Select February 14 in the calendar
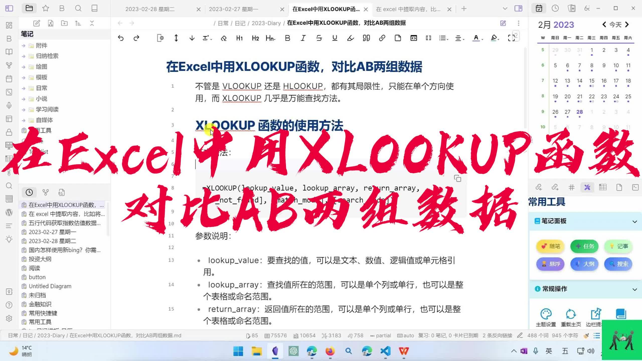642x361 pixels. [x=580, y=80]
